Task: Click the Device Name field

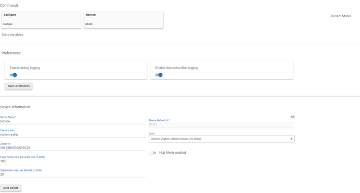Action: (x=73, y=121)
